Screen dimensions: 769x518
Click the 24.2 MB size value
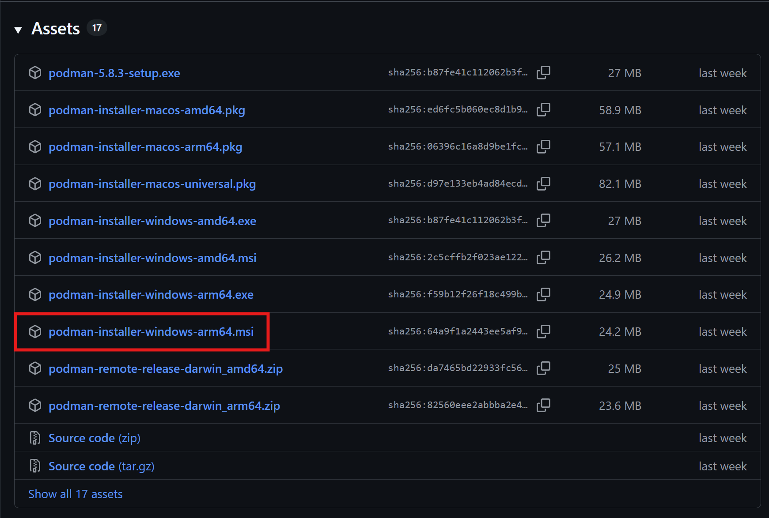coord(620,332)
